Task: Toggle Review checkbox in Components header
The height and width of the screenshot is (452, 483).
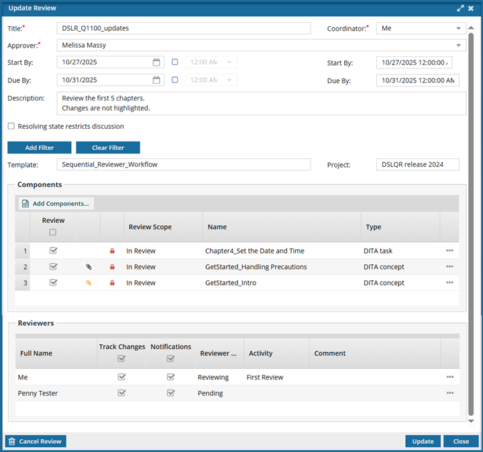Action: click(x=53, y=233)
